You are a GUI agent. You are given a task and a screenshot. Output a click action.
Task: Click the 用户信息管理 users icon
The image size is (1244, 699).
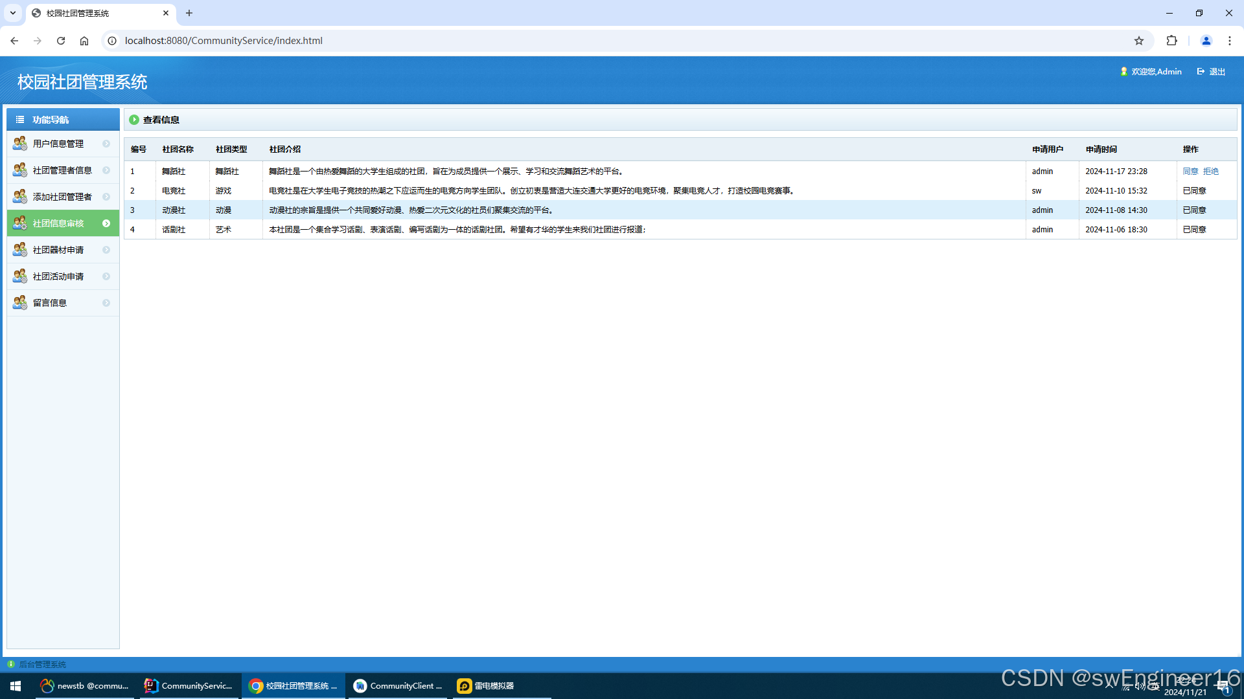coord(19,144)
